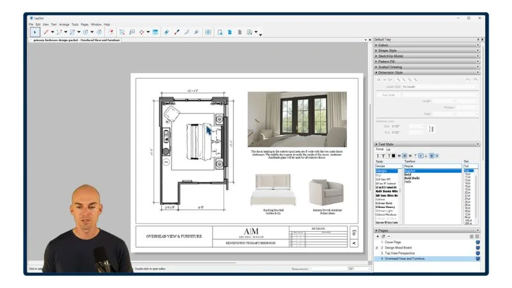This screenshot has width=512, height=288.
Task: Toggle right text alignment
Action: point(410,156)
